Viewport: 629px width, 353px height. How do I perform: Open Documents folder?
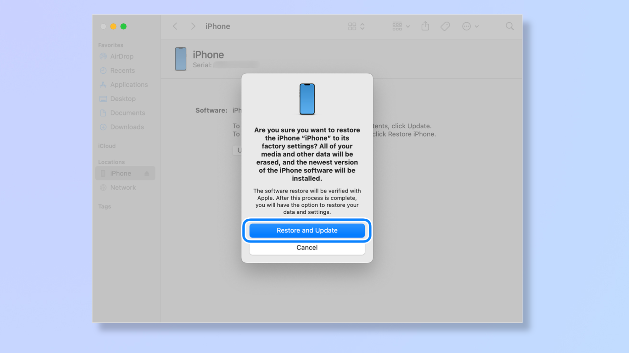[127, 112]
